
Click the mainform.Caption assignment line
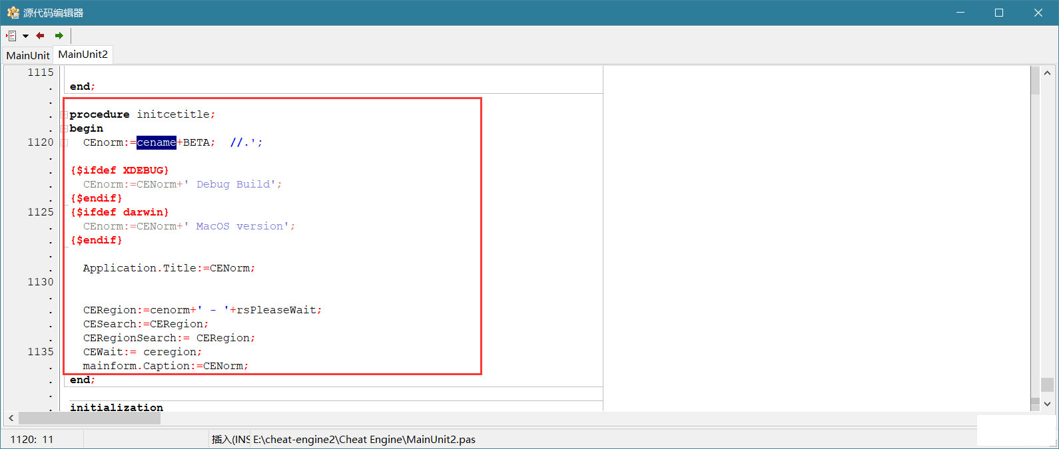(166, 366)
